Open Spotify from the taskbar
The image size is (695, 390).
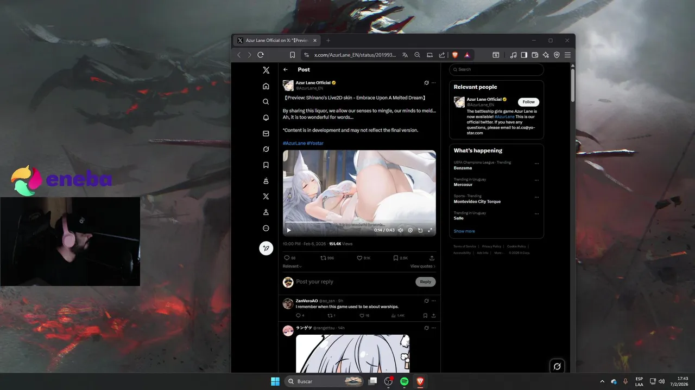[405, 381]
